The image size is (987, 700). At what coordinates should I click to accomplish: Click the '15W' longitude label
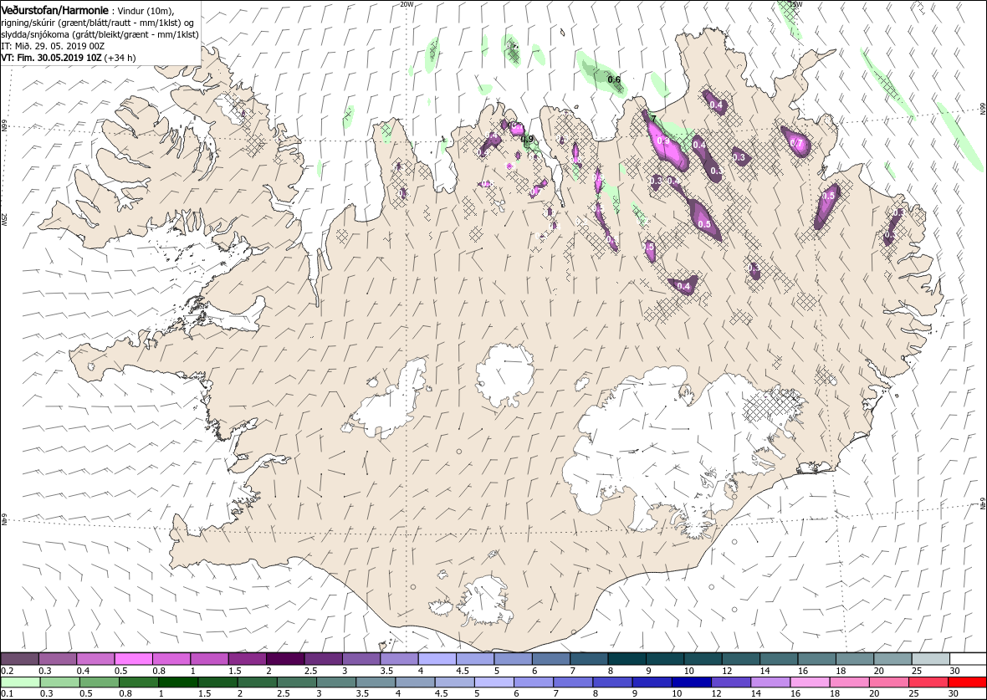tap(795, 4)
